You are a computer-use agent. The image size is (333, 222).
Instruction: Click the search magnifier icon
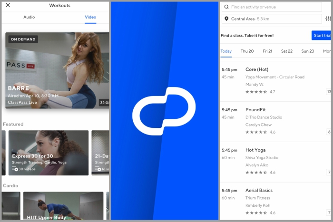pyautogui.click(x=226, y=7)
